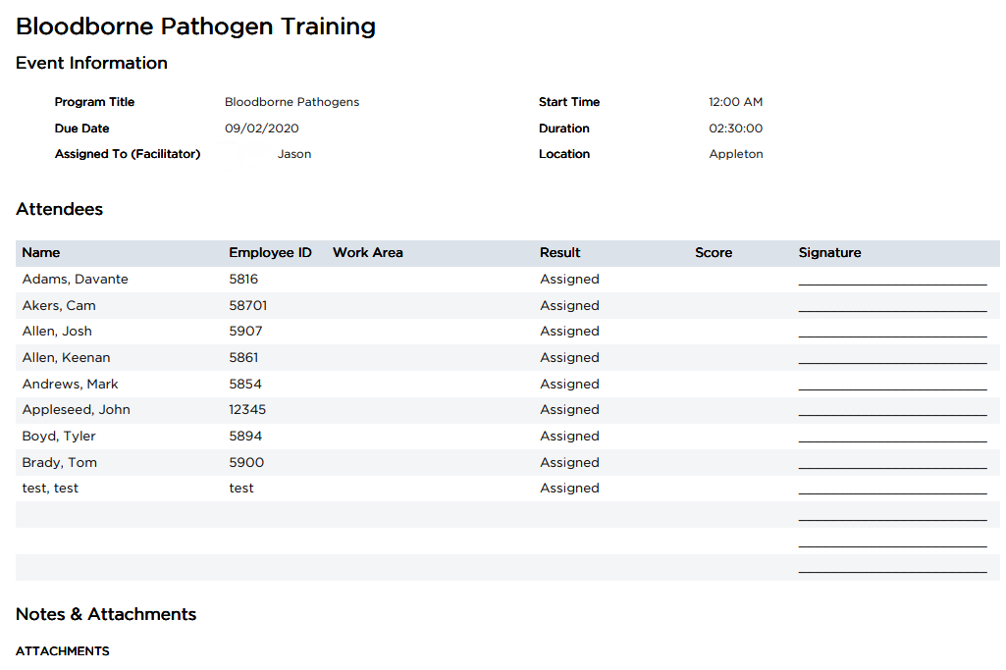
Task: Click the Assigned result for Andrews, Mark
Action: point(569,385)
